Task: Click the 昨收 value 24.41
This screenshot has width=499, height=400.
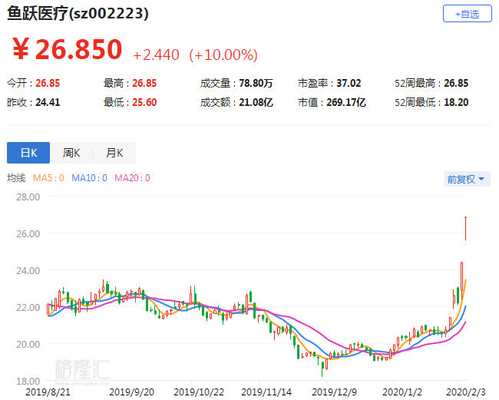Action: point(48,102)
